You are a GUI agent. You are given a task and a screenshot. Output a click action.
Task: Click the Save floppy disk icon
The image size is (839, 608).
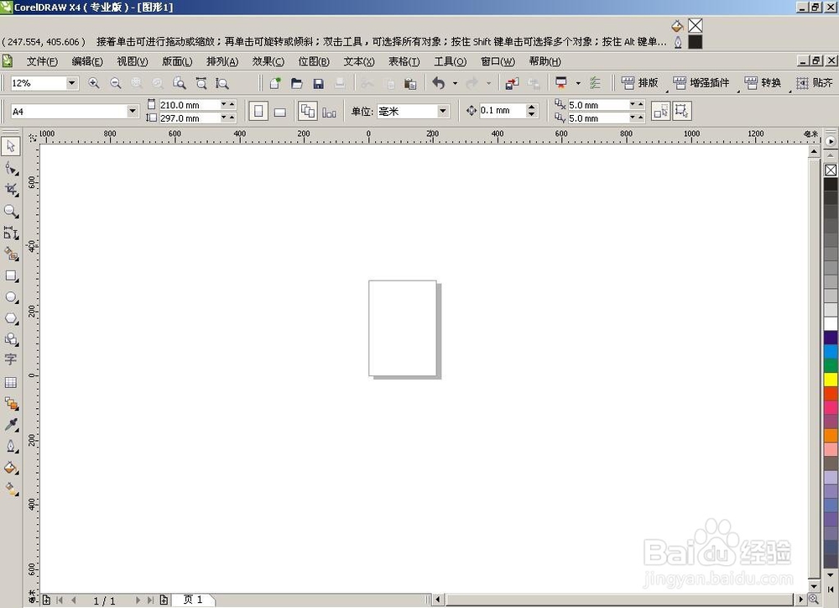tap(318, 83)
